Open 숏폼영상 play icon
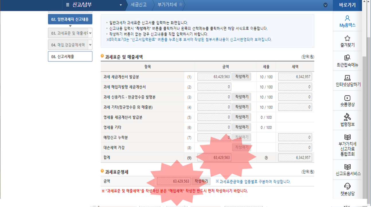The height and width of the screenshot is (207, 371). (x=347, y=98)
